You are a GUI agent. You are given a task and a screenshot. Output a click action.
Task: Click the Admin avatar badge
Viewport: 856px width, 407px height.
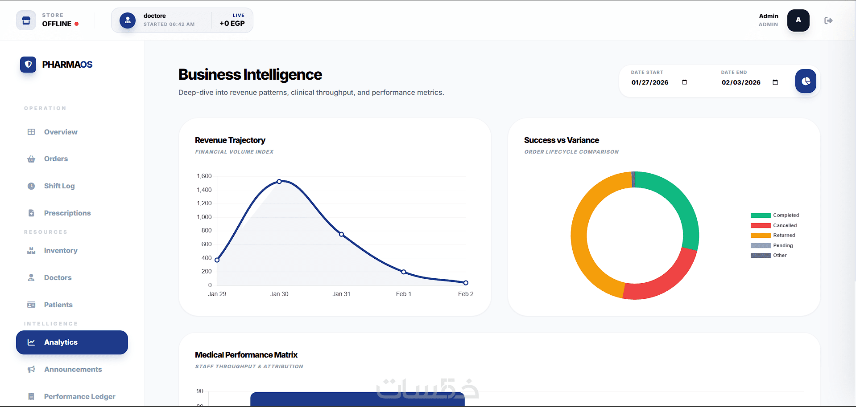tap(798, 20)
